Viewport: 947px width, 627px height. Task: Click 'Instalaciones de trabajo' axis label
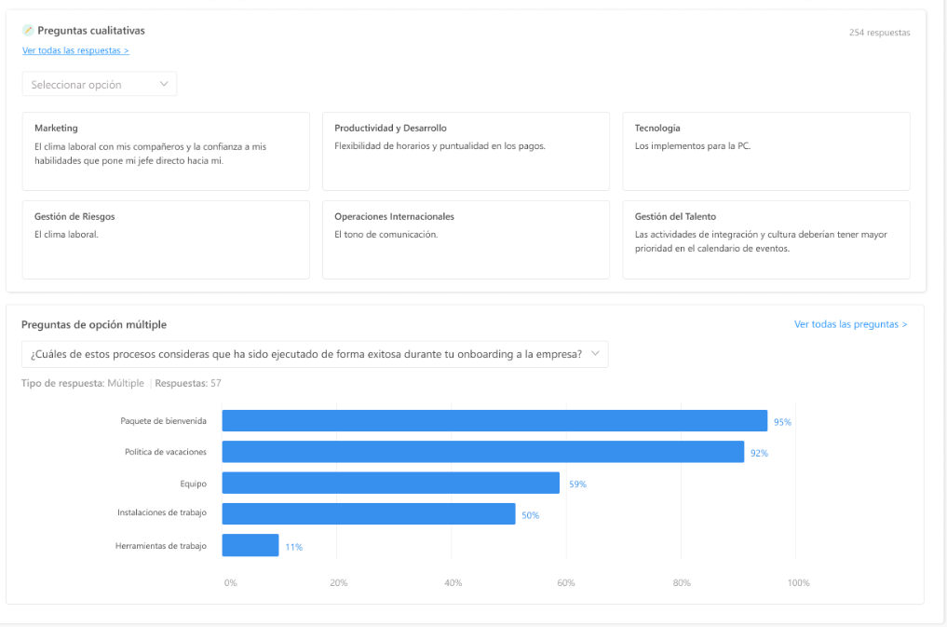(x=162, y=512)
